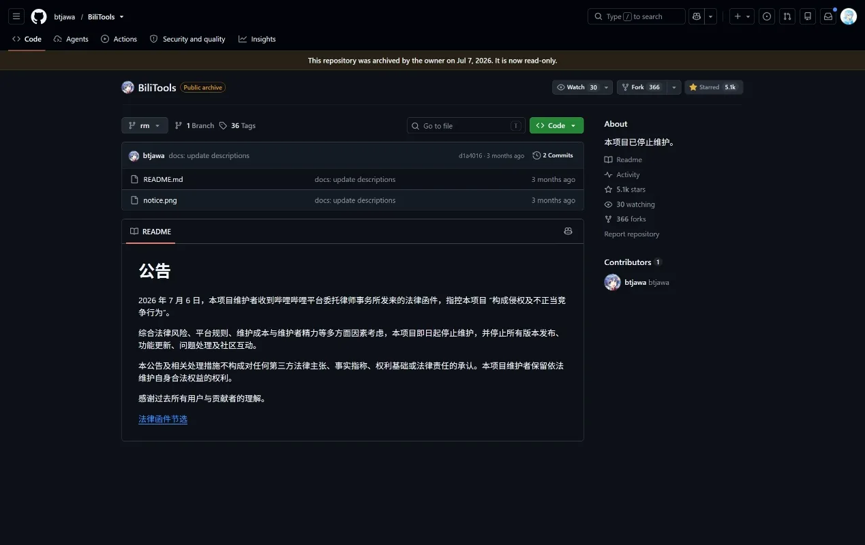
Task: Open the create new plus menu
Action: click(x=742, y=16)
